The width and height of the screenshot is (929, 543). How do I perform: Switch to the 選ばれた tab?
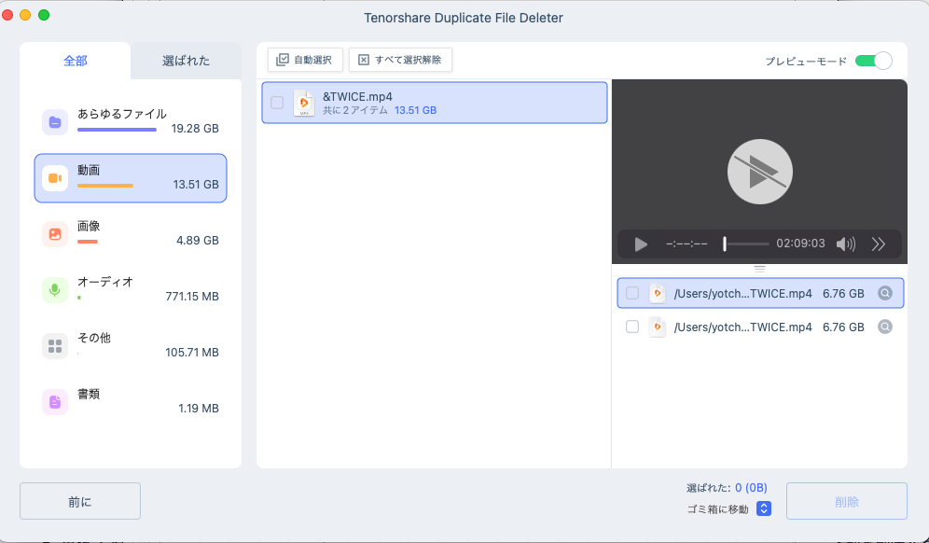pyautogui.click(x=186, y=61)
